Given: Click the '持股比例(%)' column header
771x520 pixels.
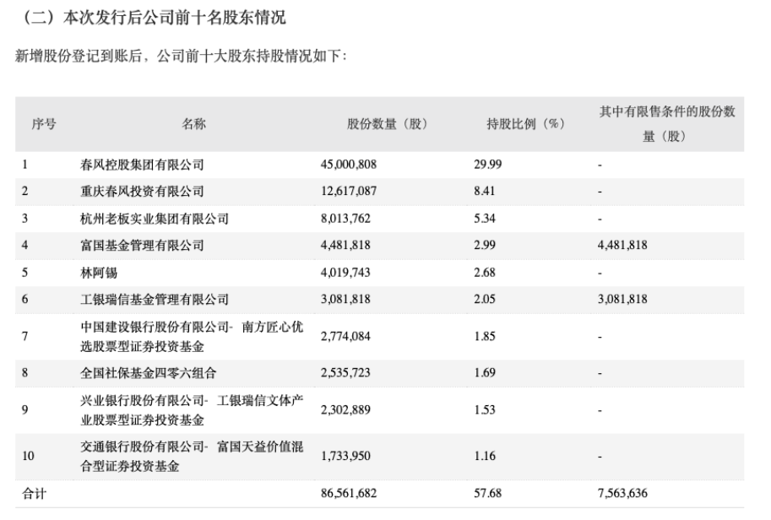Looking at the screenshot, I should (x=526, y=124).
